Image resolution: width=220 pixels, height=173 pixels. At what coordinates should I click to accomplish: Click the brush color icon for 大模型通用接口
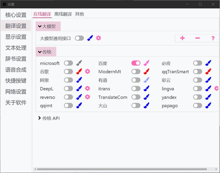pyautogui.click(x=90, y=38)
